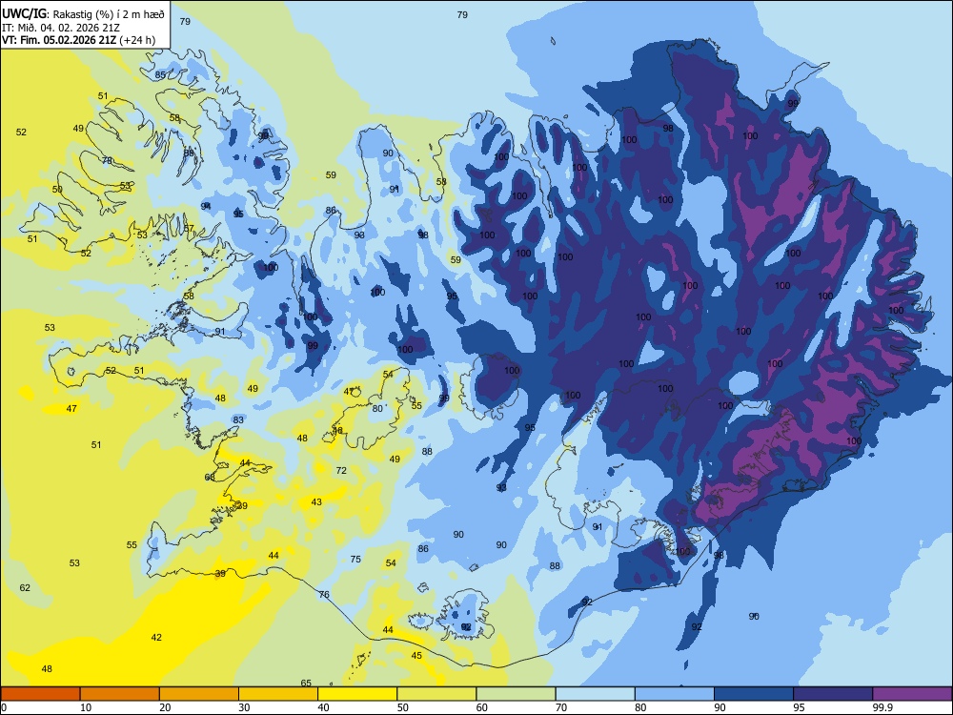Click the map value '43' on the map
The height and width of the screenshot is (715, 953).
(316, 501)
